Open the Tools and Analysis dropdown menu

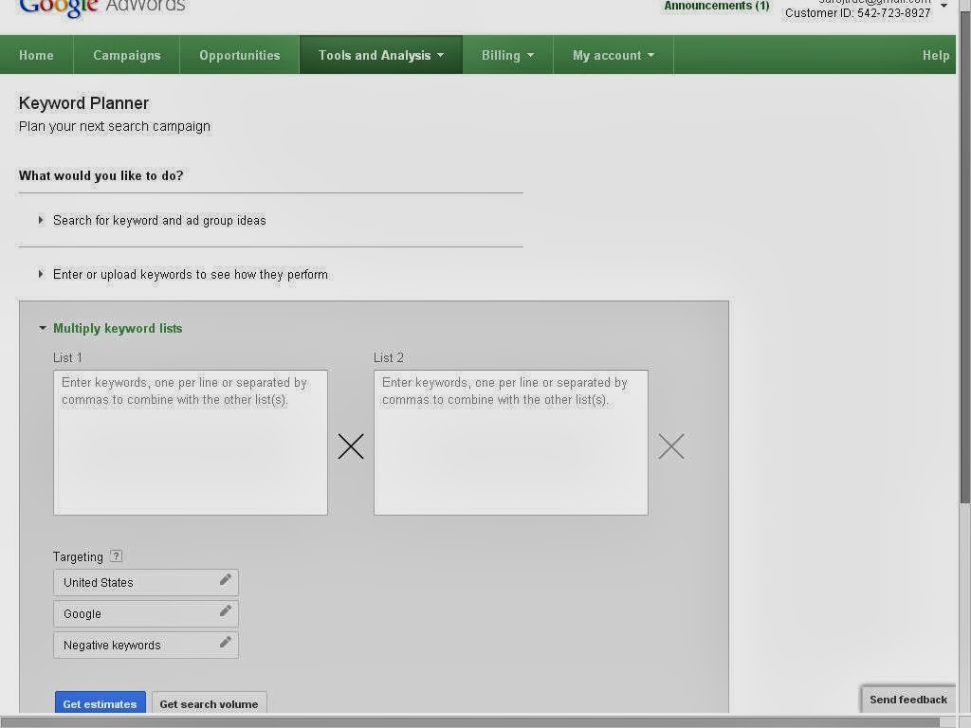tap(381, 55)
